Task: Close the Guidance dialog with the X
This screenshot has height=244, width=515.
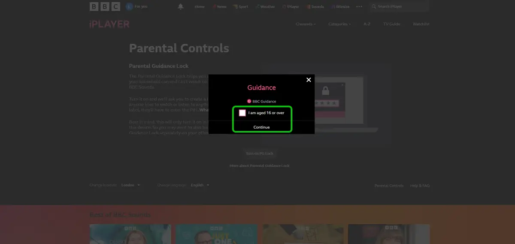Action: [308, 80]
